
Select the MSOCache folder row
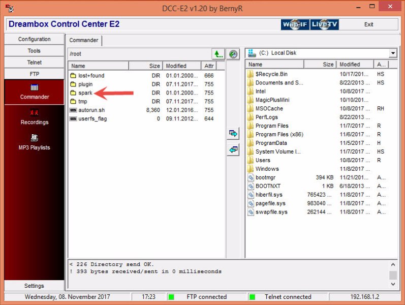click(x=321, y=109)
